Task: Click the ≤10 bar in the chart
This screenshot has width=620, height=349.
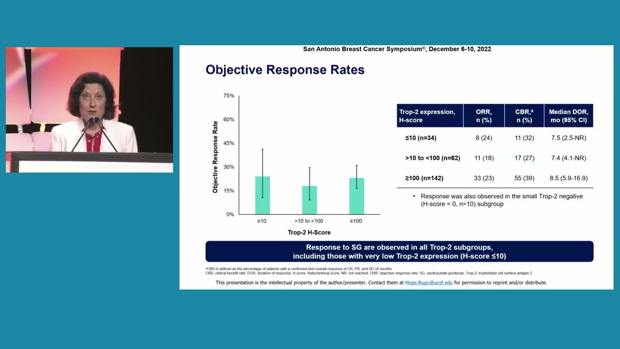Action: [263, 195]
